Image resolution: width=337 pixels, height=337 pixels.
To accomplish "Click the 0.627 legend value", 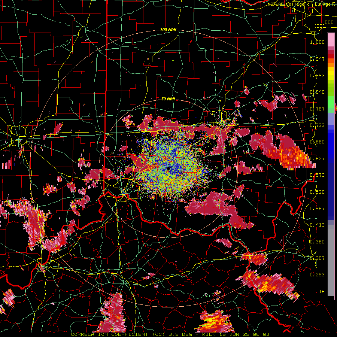I will pos(317,159).
